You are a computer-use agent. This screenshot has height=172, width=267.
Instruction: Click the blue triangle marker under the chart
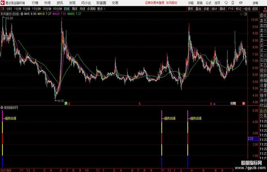(x=214, y=104)
